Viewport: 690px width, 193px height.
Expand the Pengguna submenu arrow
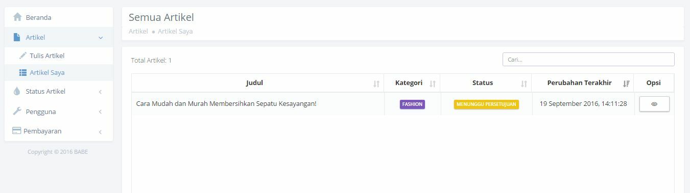click(x=100, y=112)
